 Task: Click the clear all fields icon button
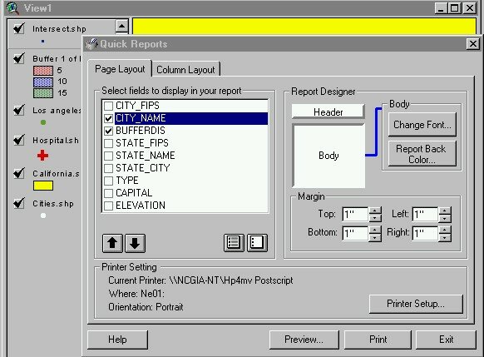pyautogui.click(x=257, y=243)
